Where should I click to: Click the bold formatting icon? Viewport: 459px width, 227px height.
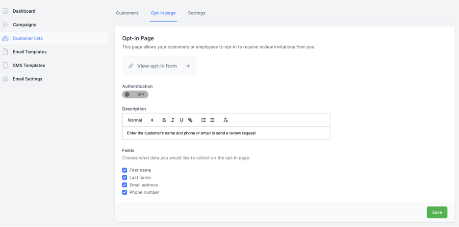coord(164,120)
